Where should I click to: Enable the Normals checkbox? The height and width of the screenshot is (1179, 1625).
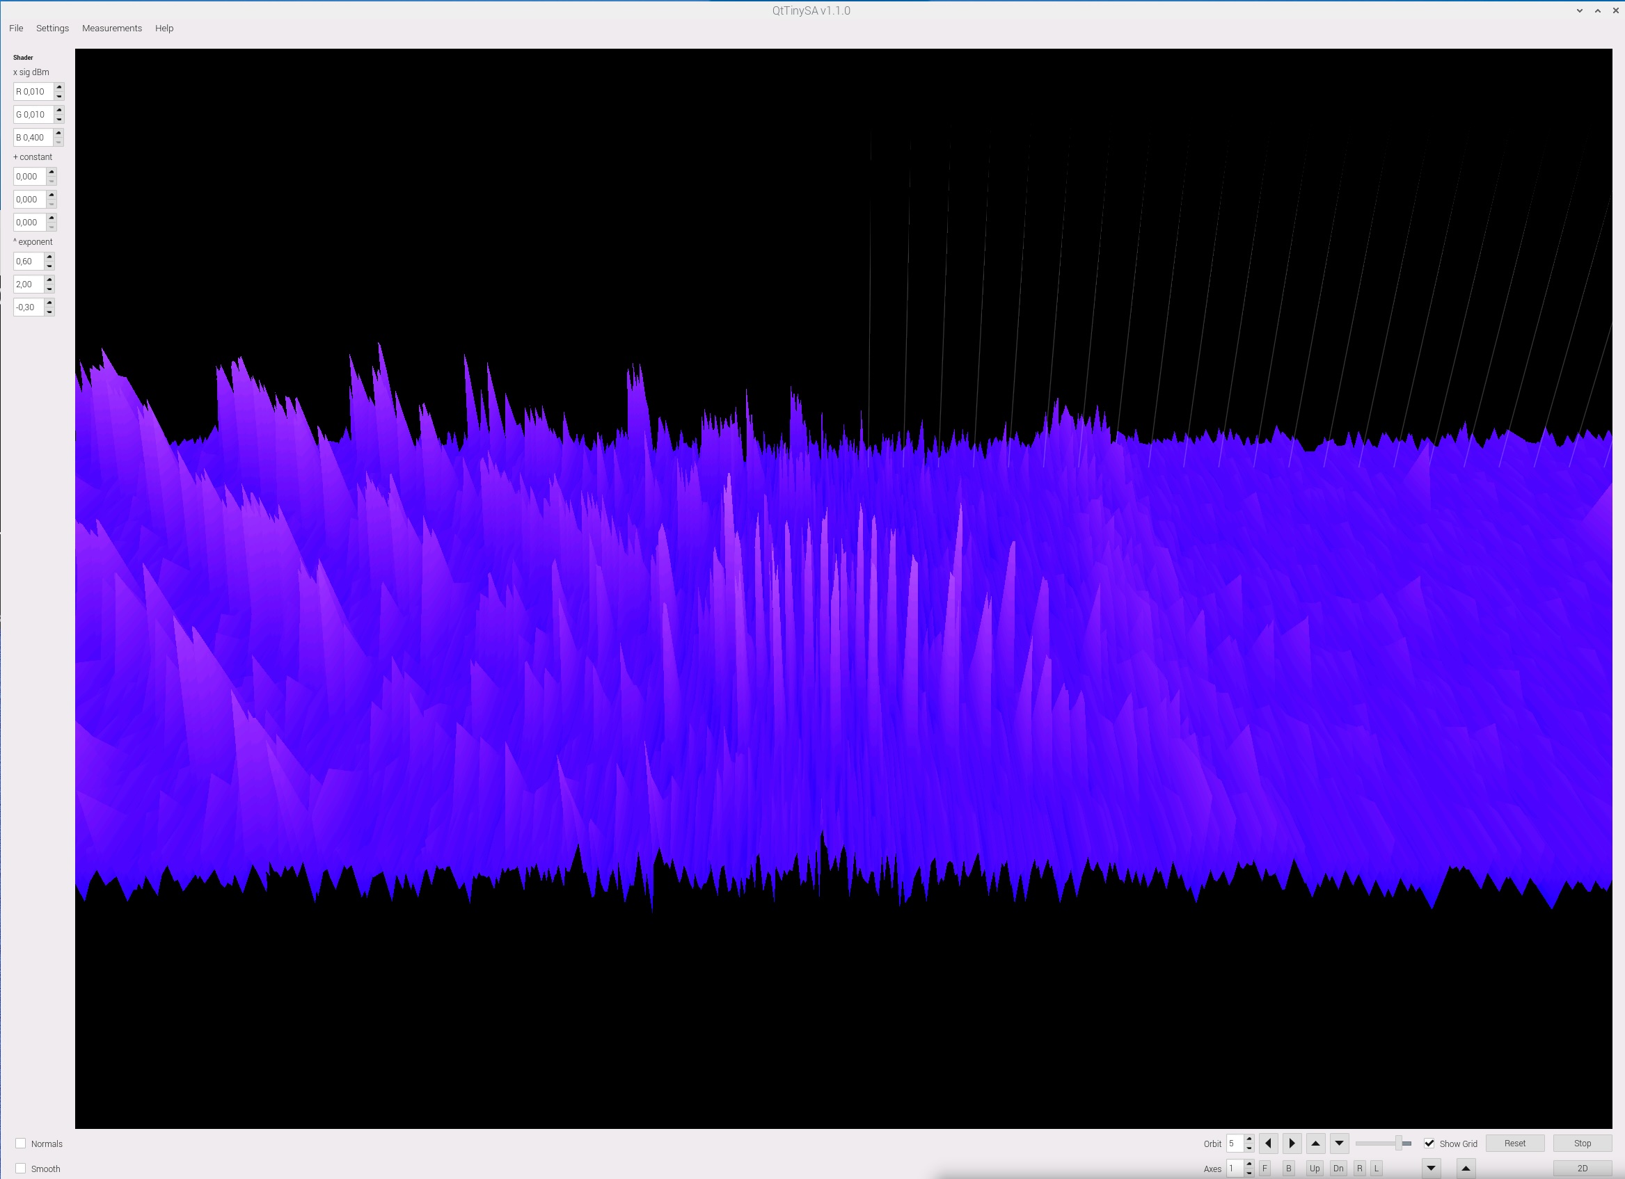[21, 1144]
